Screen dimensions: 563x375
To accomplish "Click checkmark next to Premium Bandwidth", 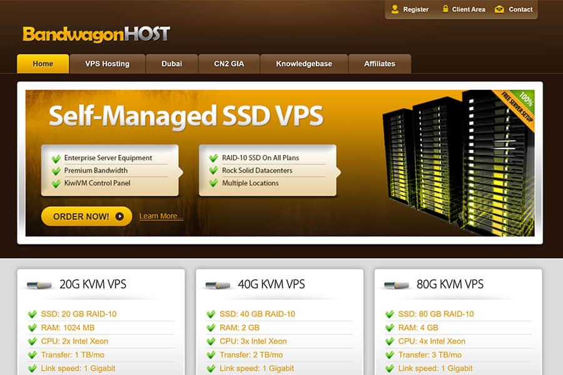I will point(56,171).
